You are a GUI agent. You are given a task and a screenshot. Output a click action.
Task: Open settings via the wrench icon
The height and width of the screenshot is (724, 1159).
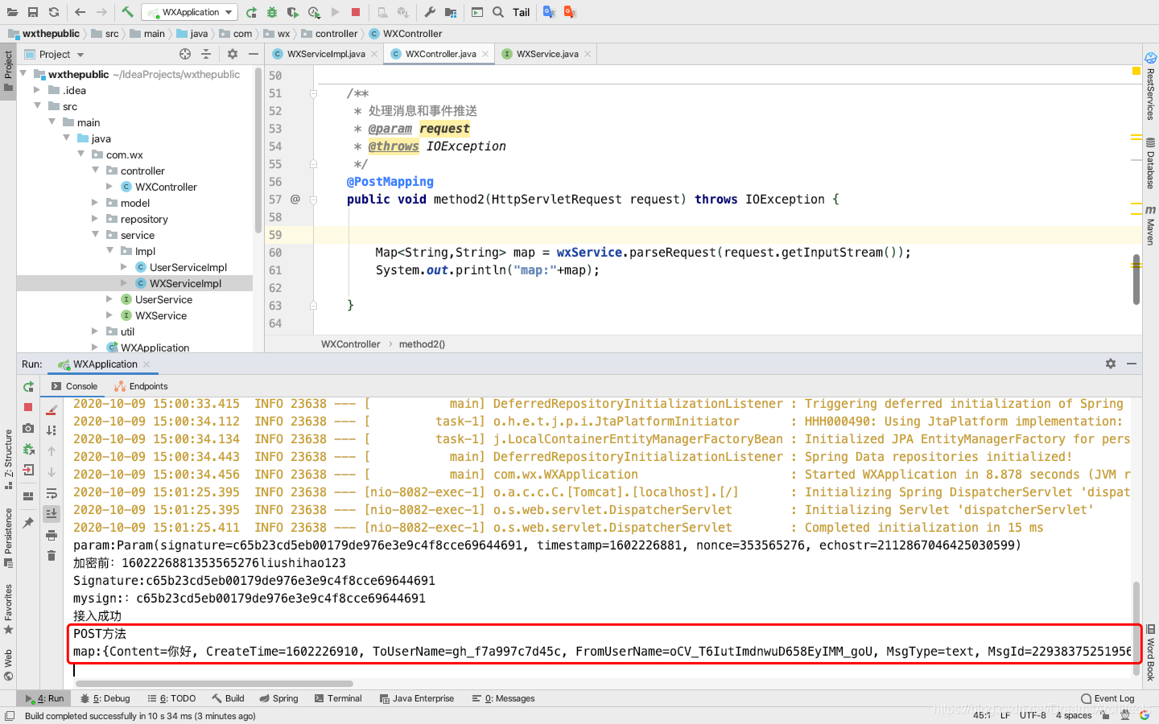tap(430, 12)
